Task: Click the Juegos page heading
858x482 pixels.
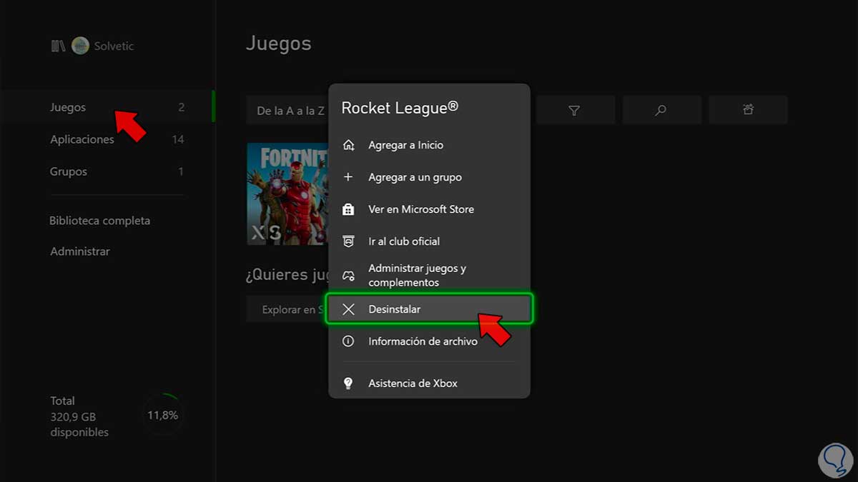Action: point(278,44)
